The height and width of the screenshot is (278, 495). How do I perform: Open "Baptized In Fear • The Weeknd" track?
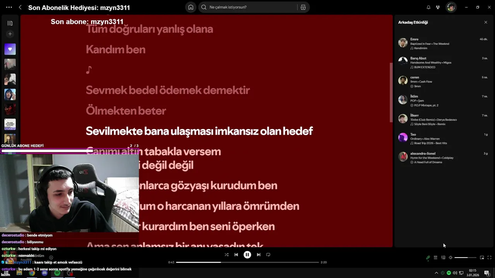430,44
